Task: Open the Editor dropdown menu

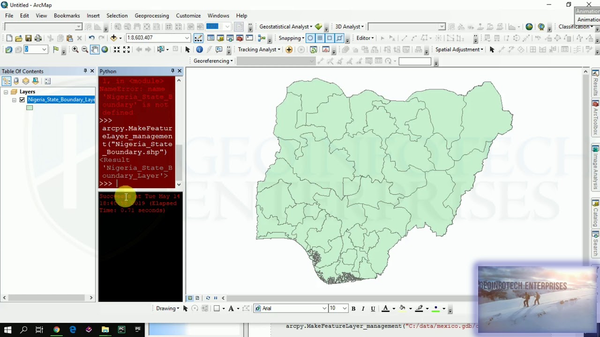Action: tap(365, 38)
